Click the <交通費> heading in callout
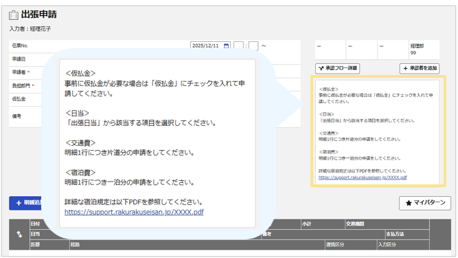This screenshot has width=458, height=258. click(80, 143)
